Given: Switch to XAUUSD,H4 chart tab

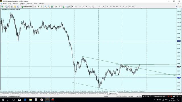Looking at the screenshot, I should tap(25, 94).
